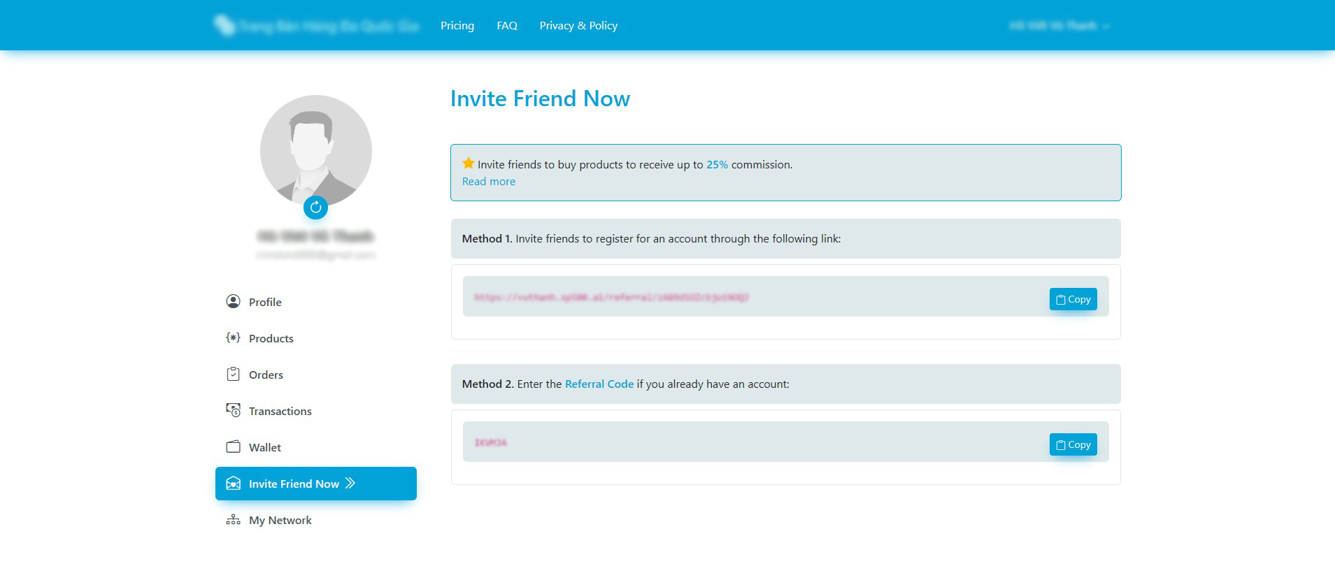Screen dimensions: 1335x573
Task: Copy the referral link
Action: (x=1073, y=299)
